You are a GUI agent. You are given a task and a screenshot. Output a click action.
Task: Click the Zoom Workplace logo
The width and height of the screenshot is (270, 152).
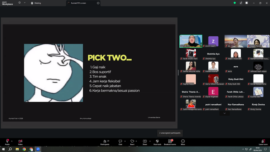(x=8, y=3)
